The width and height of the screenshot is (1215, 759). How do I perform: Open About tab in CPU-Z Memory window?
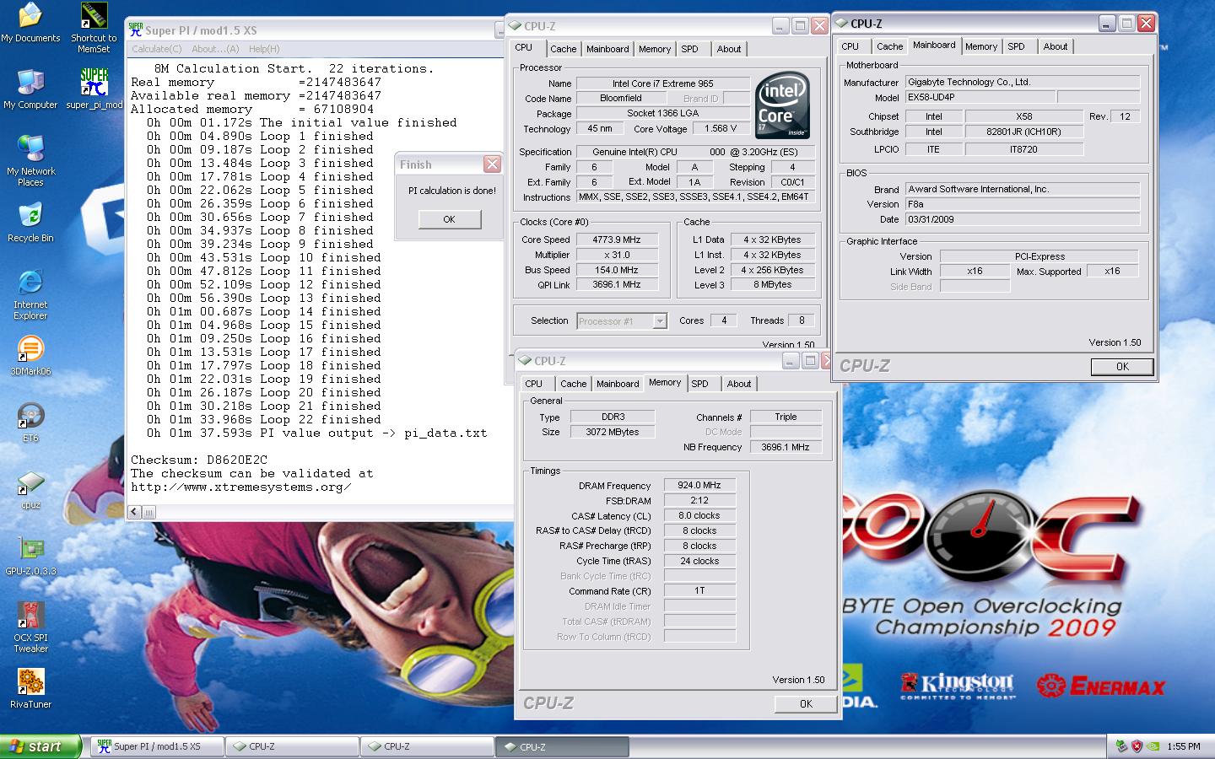(739, 384)
